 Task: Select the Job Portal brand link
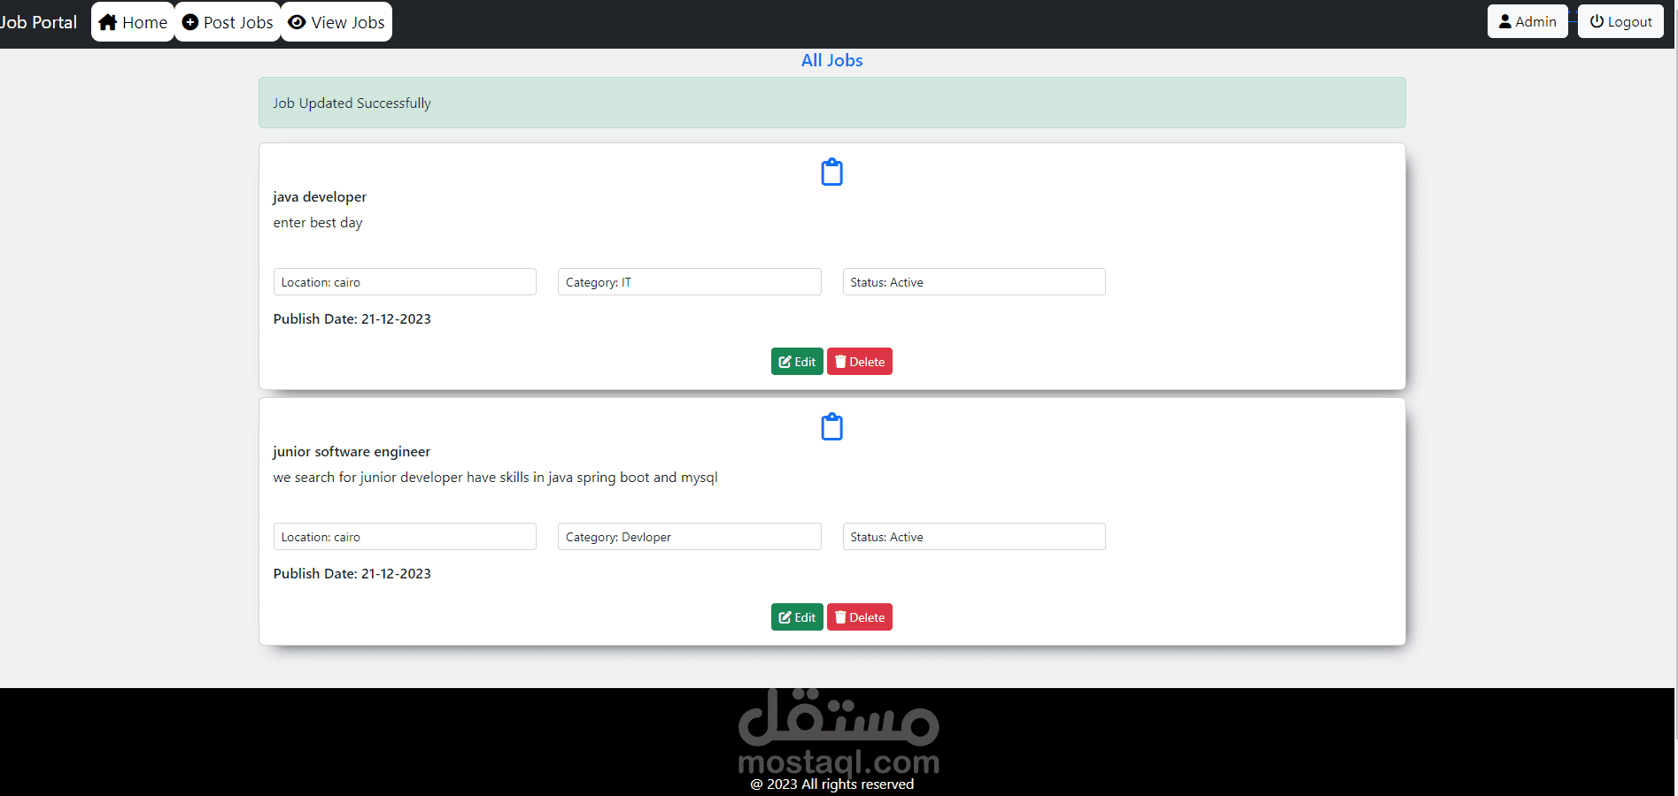(x=38, y=22)
